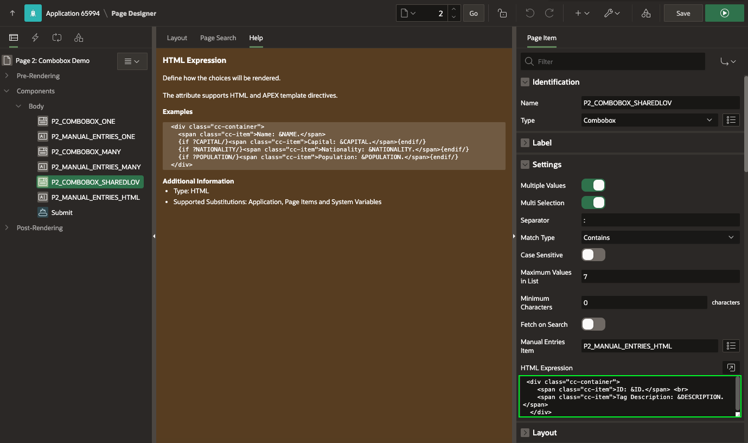Click the Save button
This screenshot has height=443, width=748.
683,14
